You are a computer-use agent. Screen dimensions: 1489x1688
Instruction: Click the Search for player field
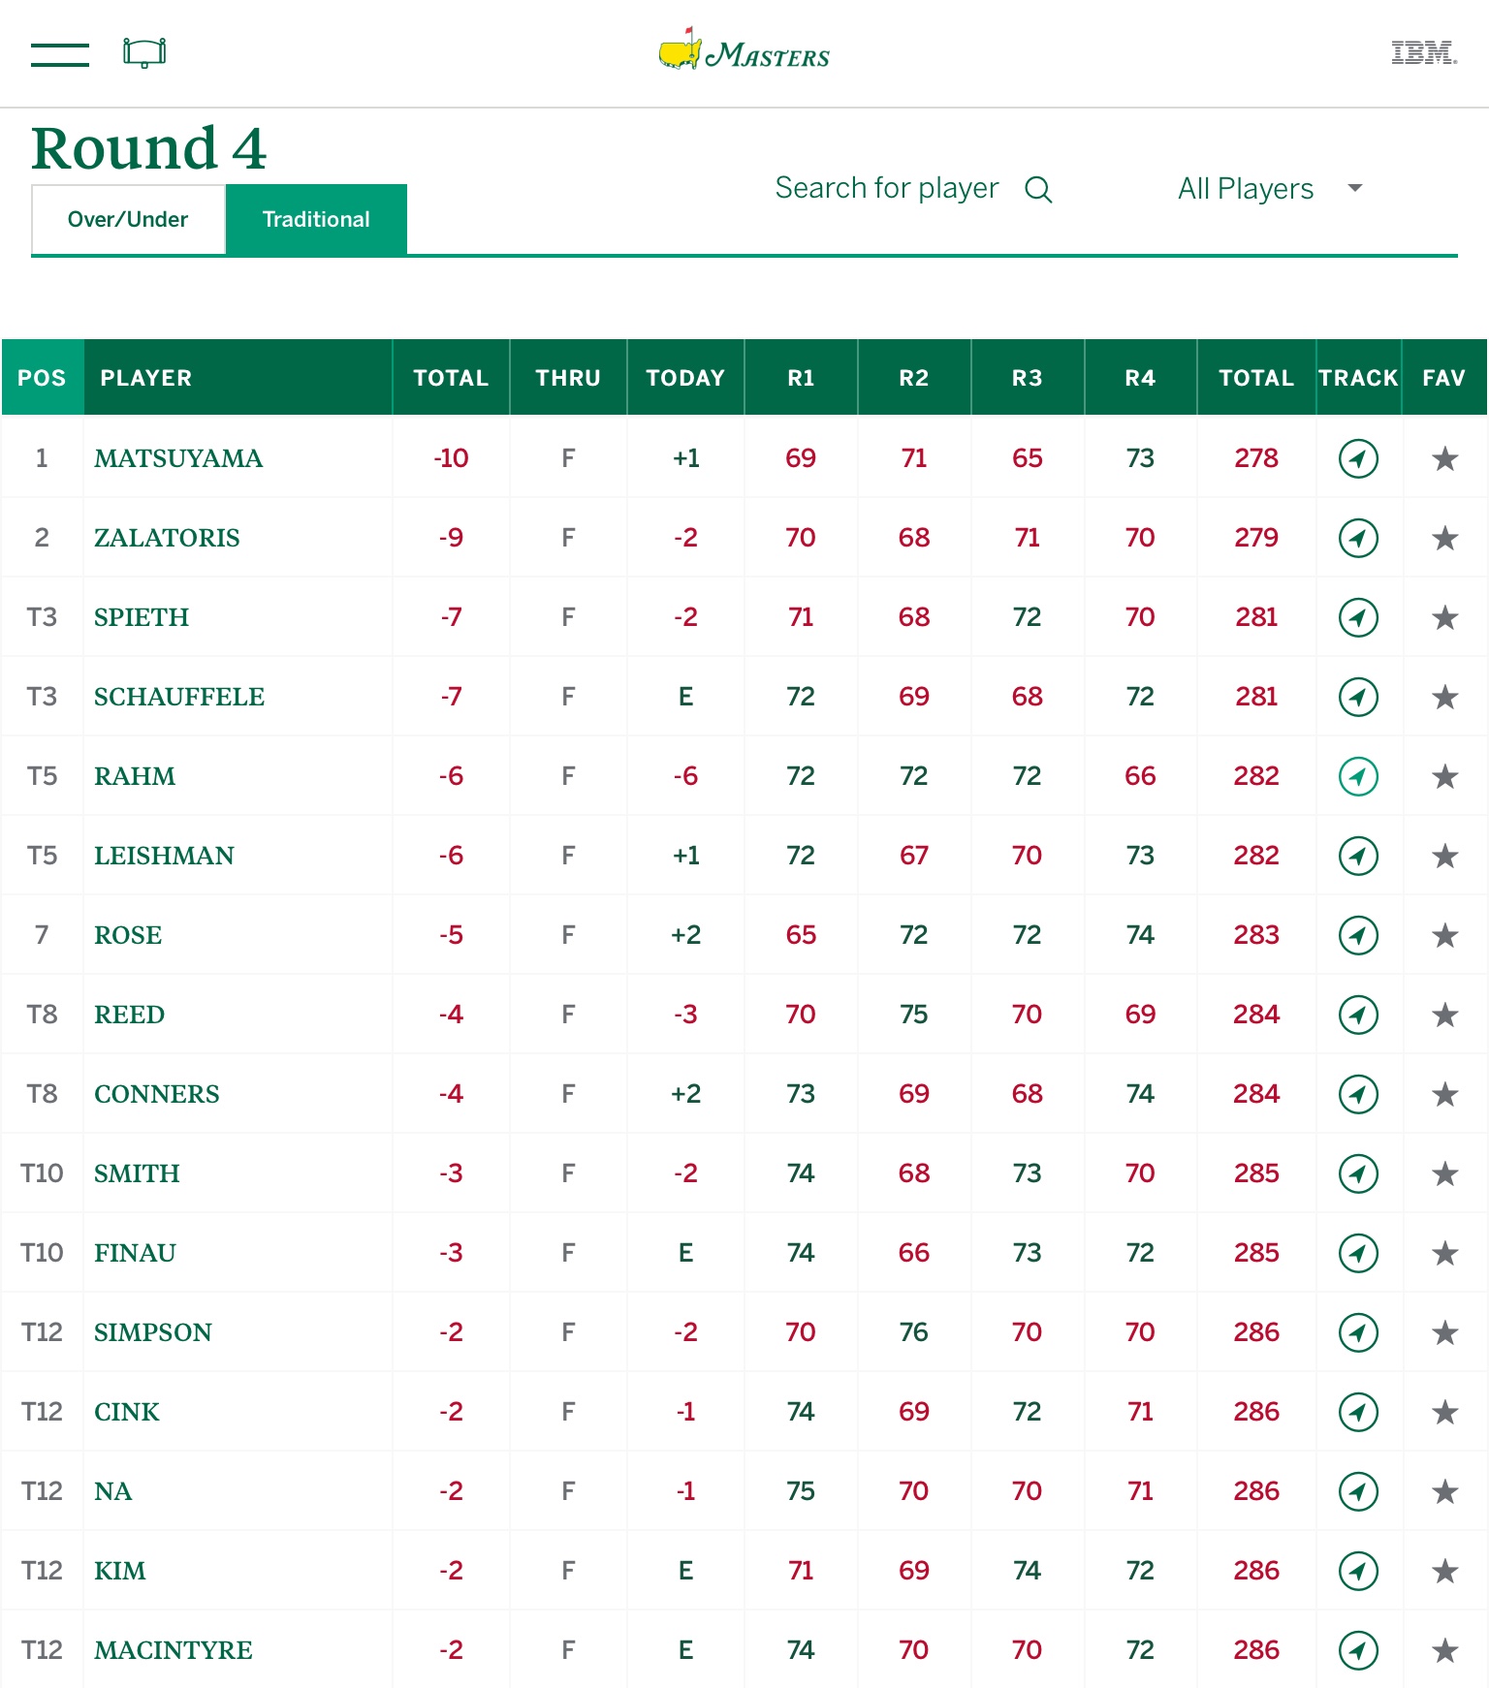887,188
